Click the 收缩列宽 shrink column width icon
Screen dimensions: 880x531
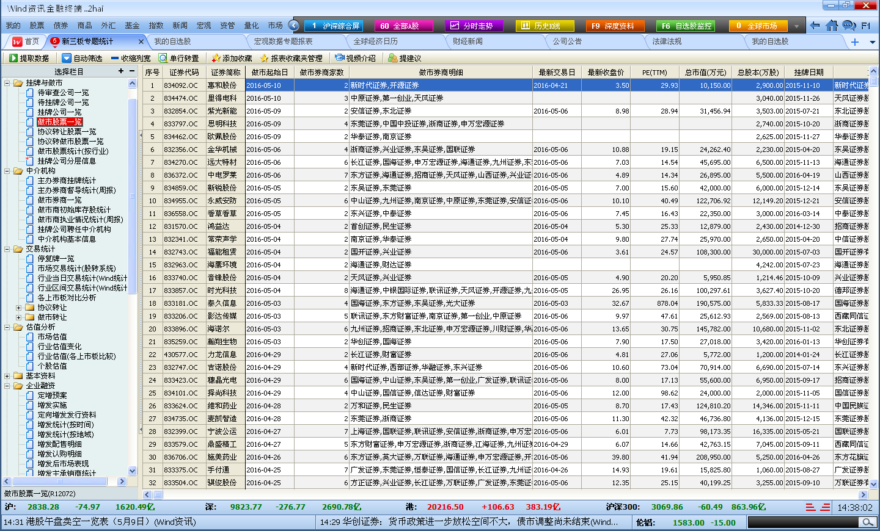115,59
